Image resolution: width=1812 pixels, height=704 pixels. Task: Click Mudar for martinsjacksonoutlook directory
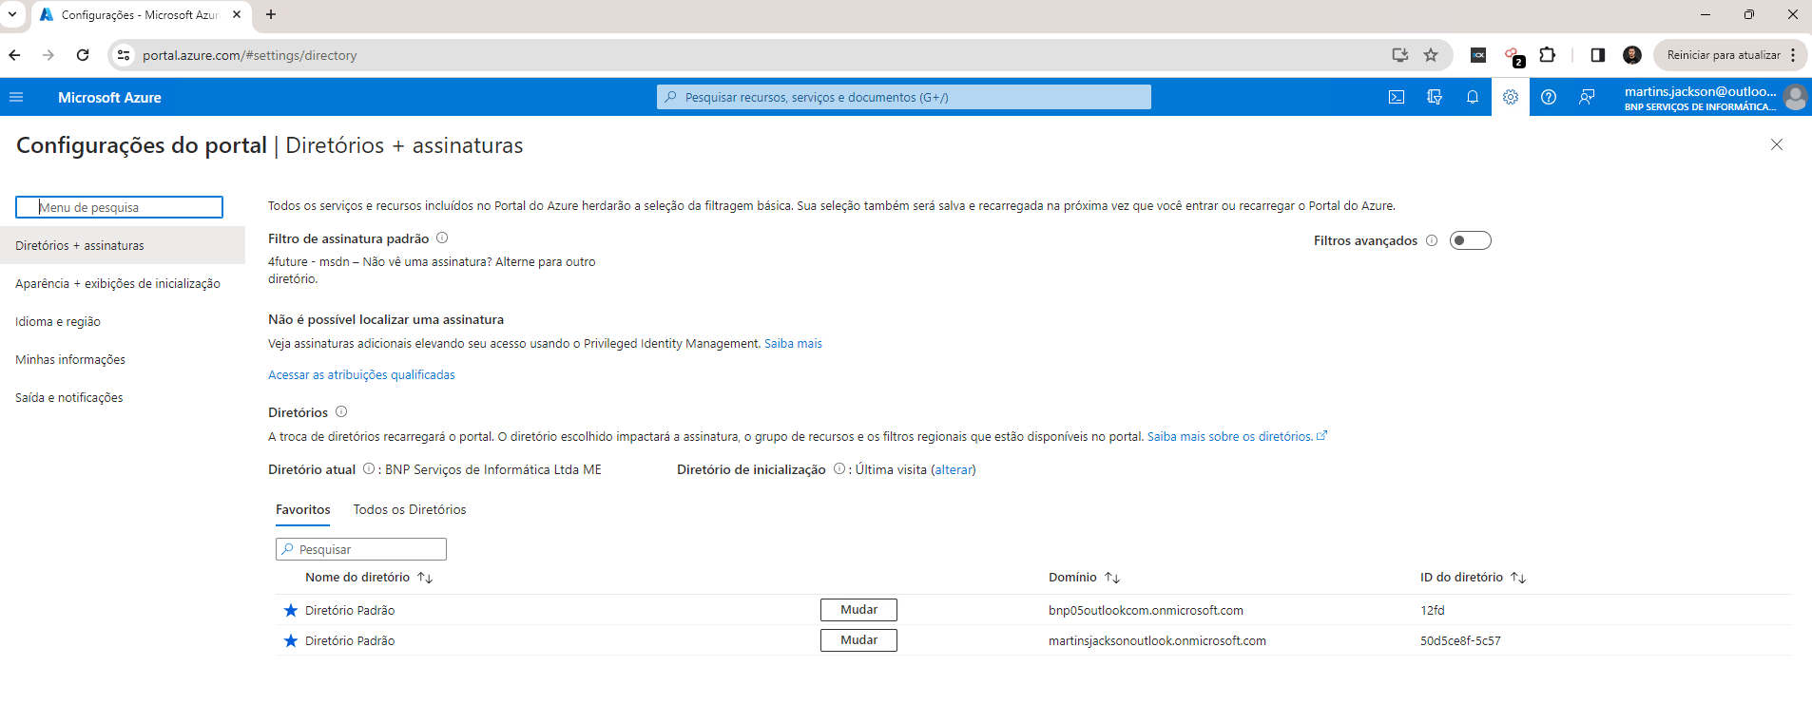click(x=858, y=640)
